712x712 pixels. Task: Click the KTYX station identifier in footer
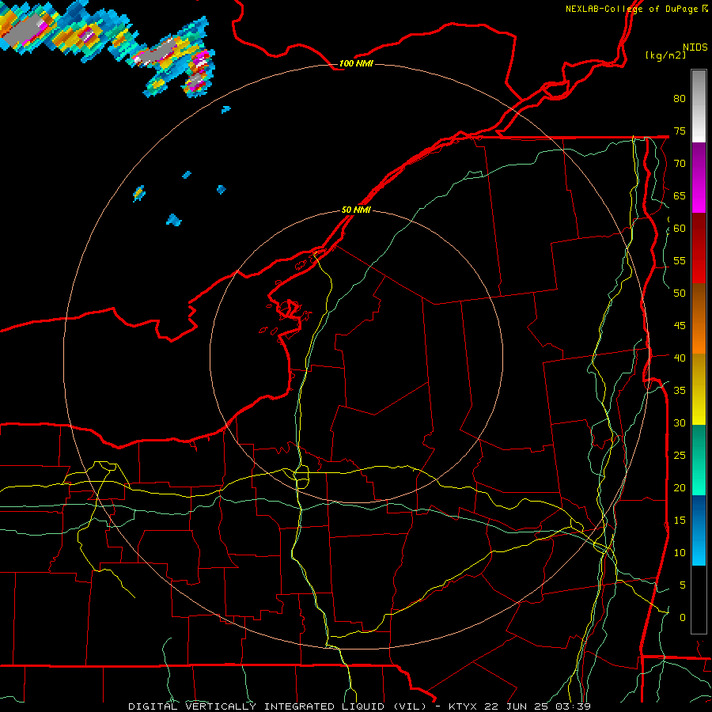pyautogui.click(x=464, y=706)
